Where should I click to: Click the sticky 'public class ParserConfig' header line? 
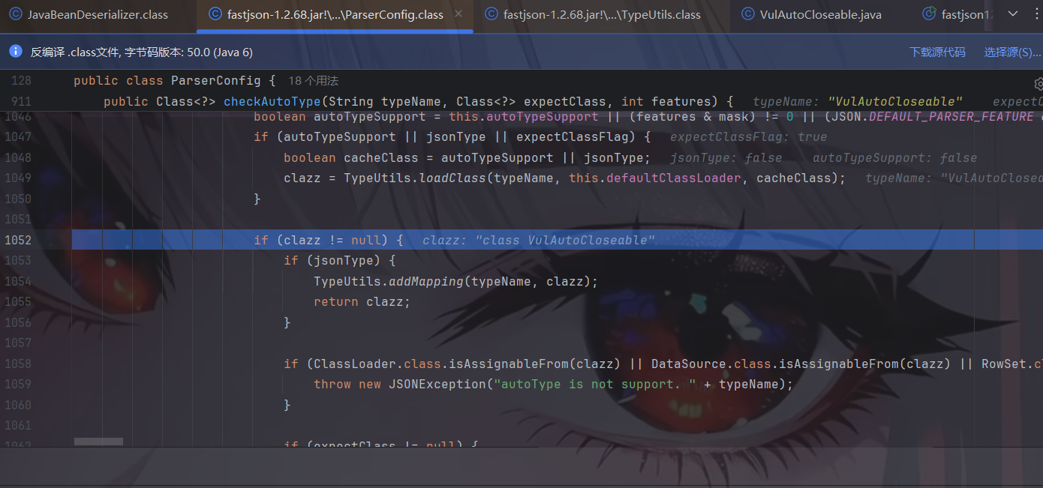coord(174,80)
